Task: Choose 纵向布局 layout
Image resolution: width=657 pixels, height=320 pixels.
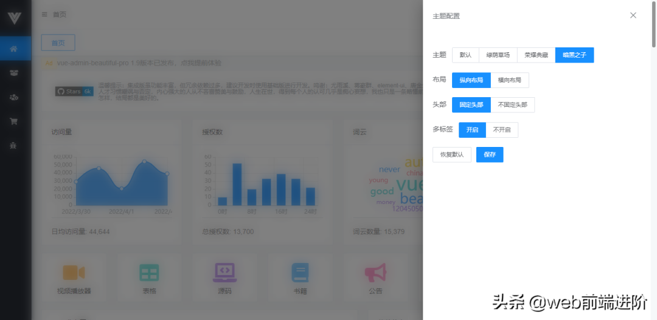Action: [x=471, y=80]
